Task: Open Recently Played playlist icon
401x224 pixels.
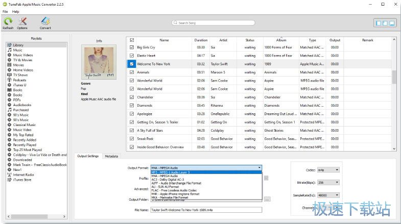Action: coord(10,145)
